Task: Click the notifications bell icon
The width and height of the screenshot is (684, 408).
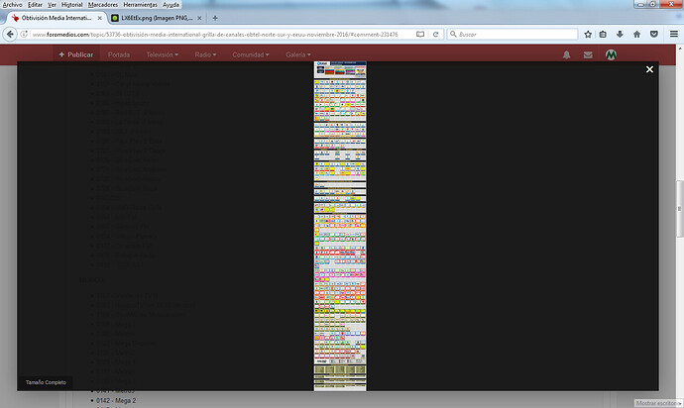Action: tap(566, 54)
